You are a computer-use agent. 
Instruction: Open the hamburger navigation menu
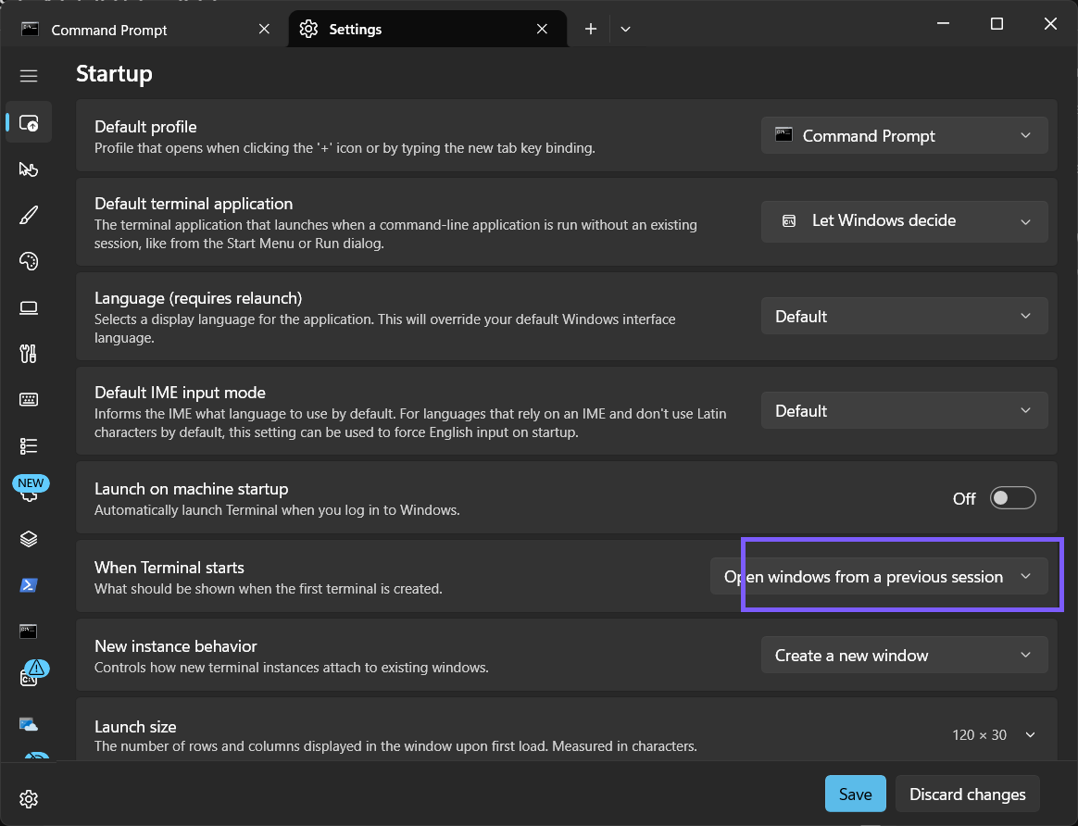pos(28,76)
